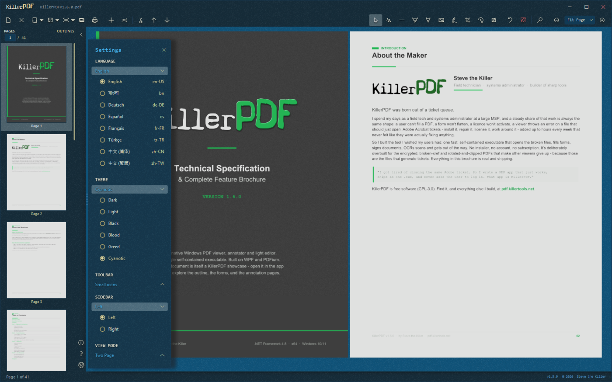Click the thumbnail panel scrollbar
The image size is (612, 382).
[74, 92]
